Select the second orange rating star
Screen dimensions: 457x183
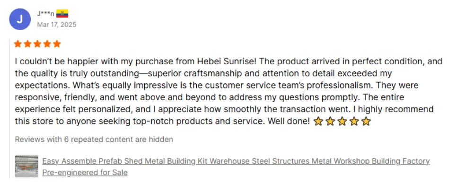click(28, 44)
